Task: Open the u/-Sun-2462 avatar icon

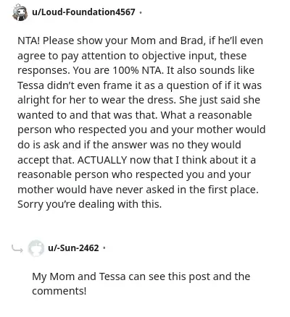Action: [x=36, y=248]
